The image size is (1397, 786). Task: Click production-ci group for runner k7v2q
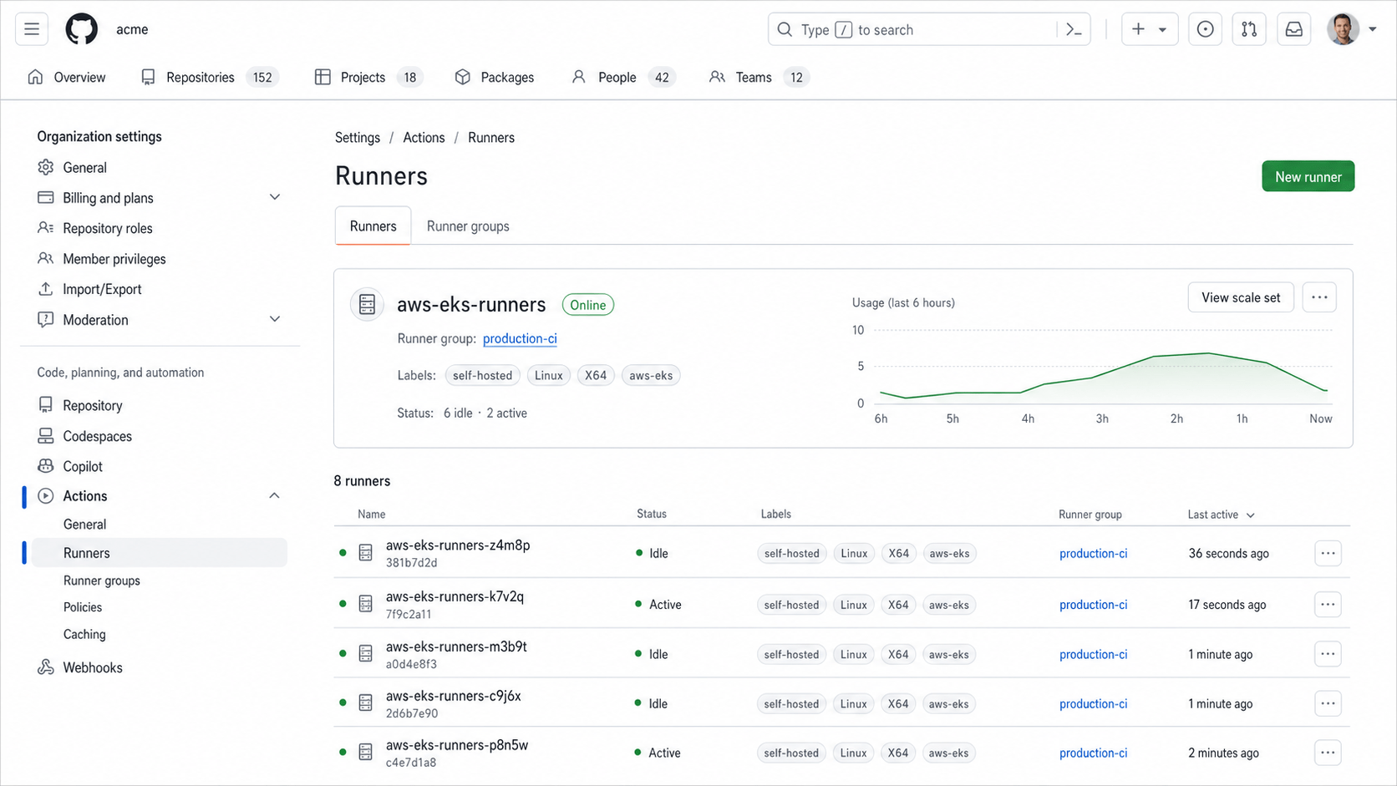pos(1093,605)
